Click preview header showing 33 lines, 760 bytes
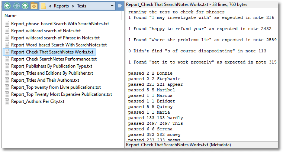Image resolution: width=283 pixels, height=153 pixels. click(187, 4)
